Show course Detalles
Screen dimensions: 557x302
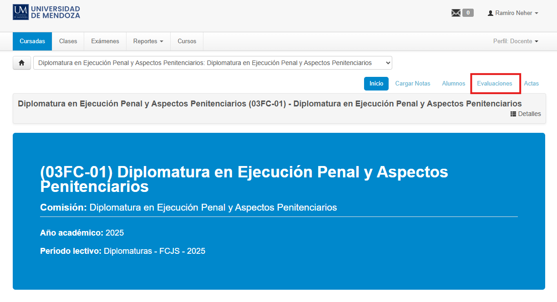[x=526, y=114]
